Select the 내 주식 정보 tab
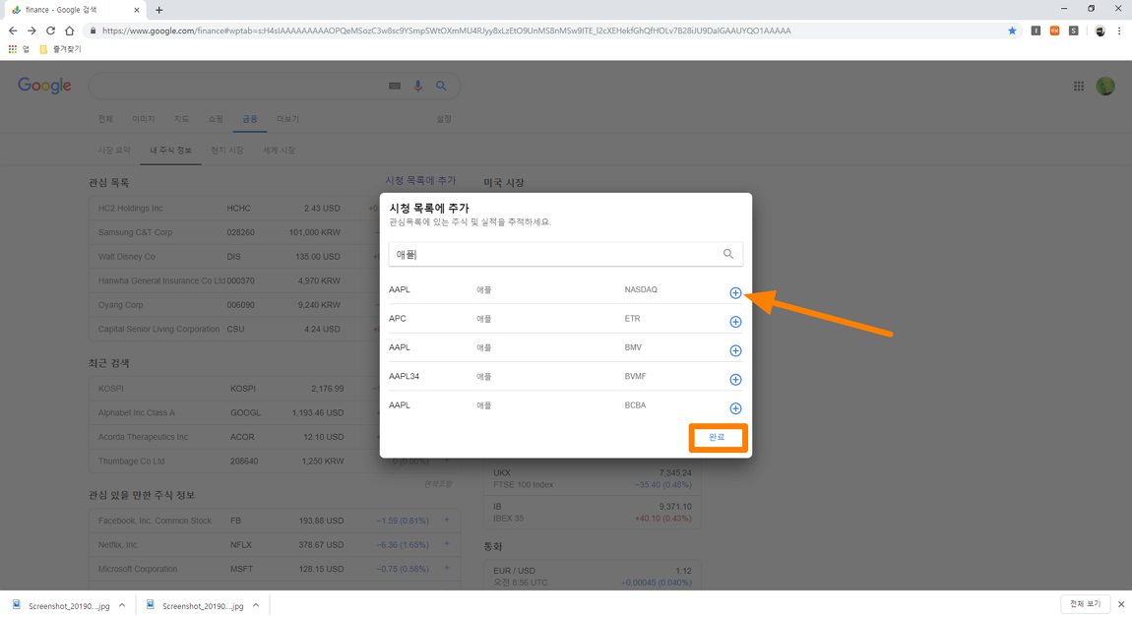This screenshot has height=619, width=1132. click(170, 150)
